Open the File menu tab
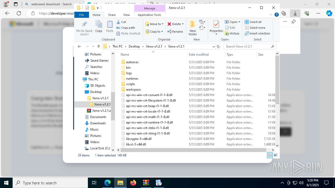The height and width of the screenshot is (188, 335). (x=82, y=15)
